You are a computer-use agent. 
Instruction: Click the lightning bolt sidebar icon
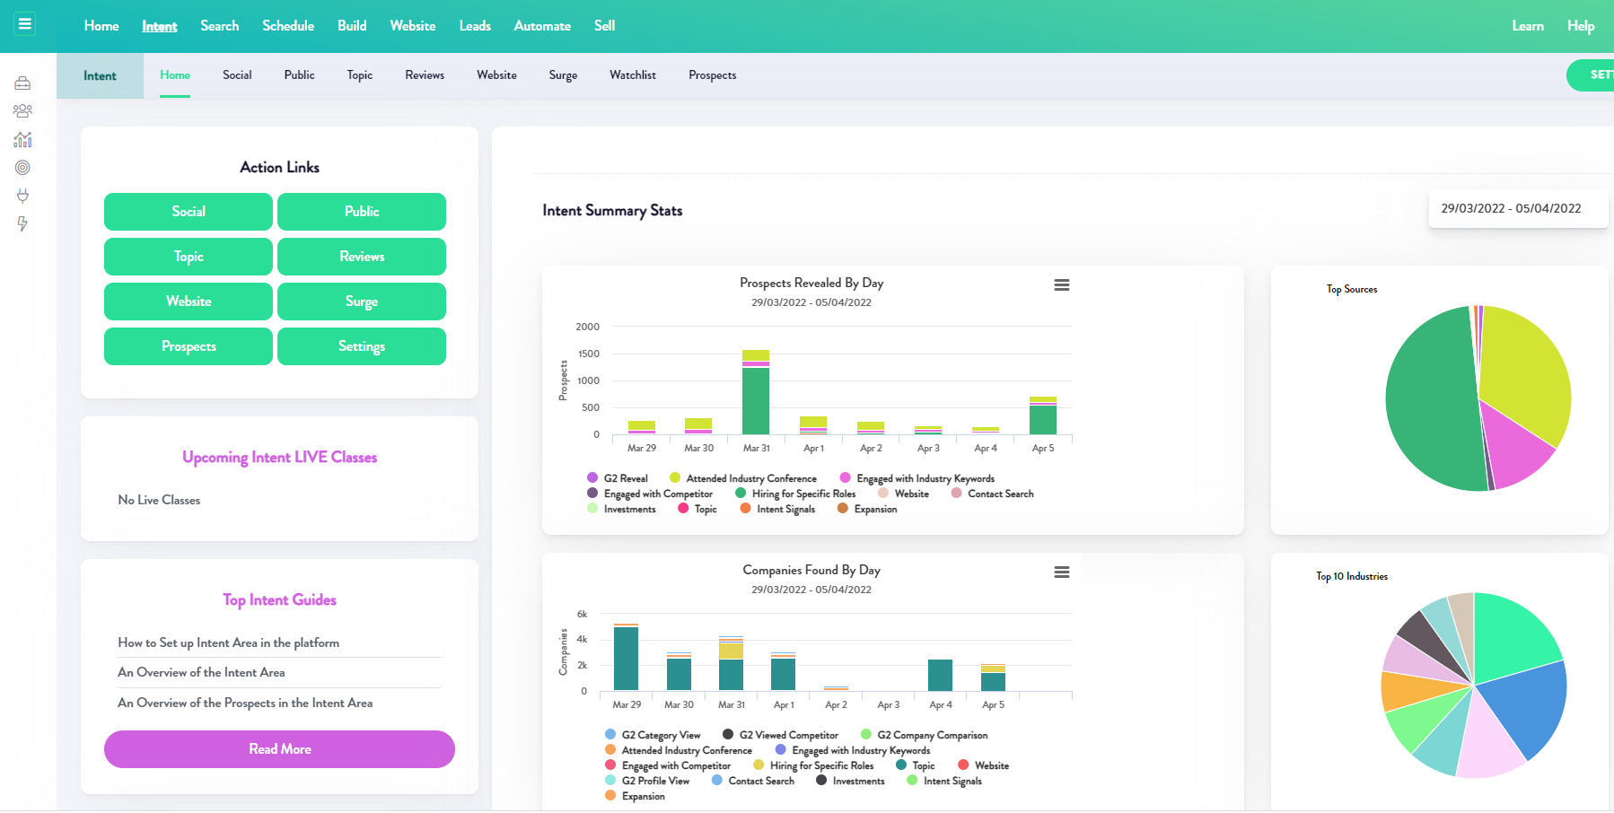click(22, 223)
